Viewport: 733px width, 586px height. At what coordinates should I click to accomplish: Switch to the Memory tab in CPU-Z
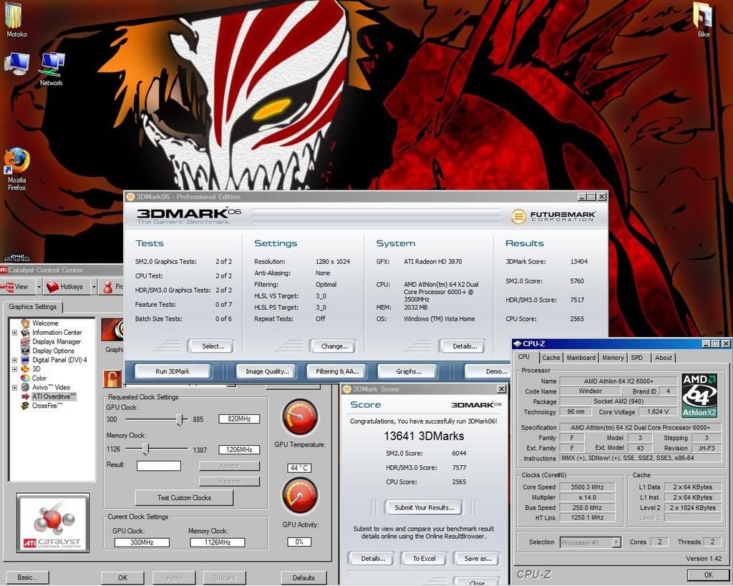pos(613,358)
